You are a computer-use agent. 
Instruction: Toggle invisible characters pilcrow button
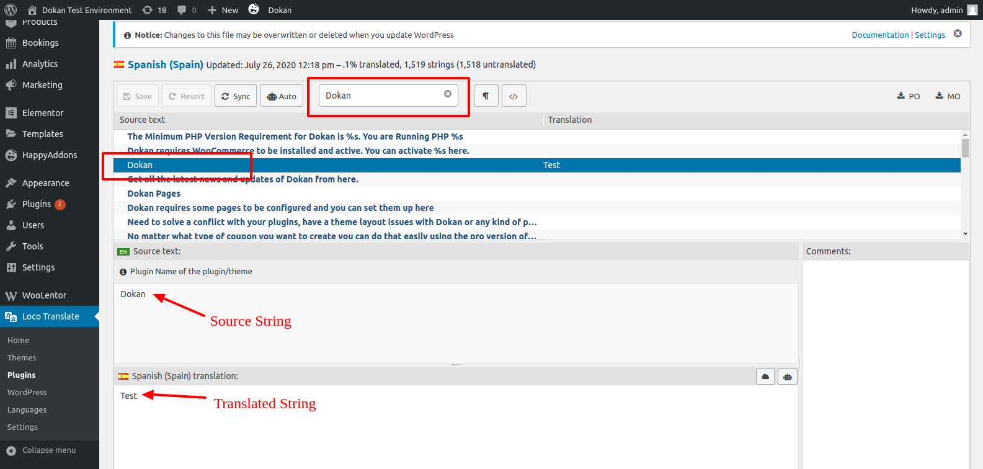click(x=486, y=96)
